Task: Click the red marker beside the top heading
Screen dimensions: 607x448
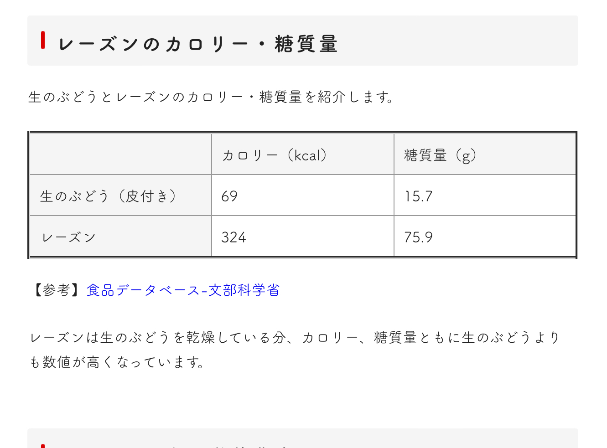Action: 43,40
